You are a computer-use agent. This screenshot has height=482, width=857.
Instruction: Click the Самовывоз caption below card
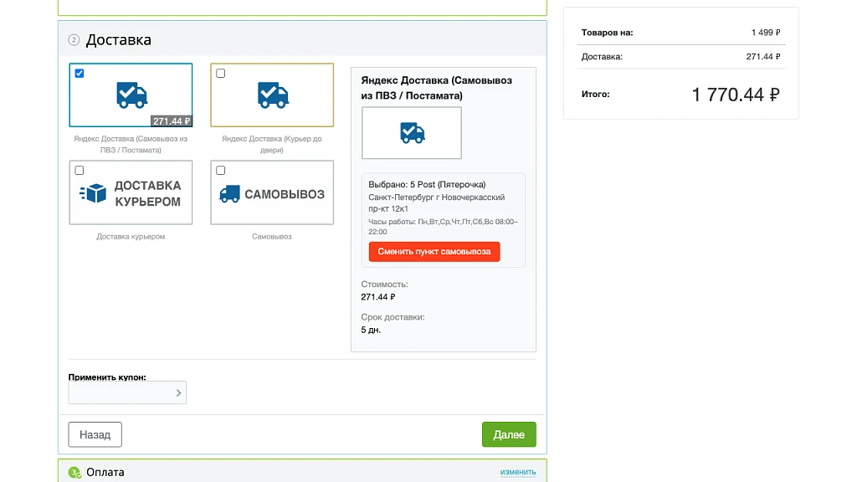tap(272, 237)
